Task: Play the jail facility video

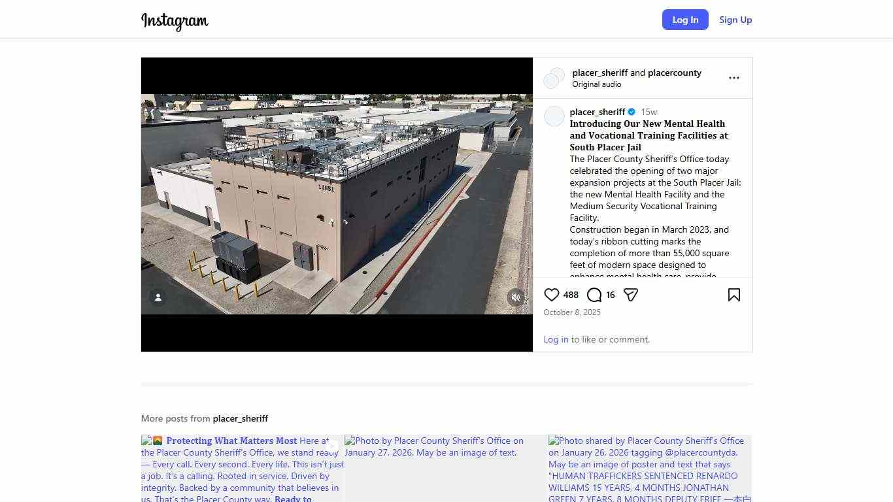Action: point(337,204)
